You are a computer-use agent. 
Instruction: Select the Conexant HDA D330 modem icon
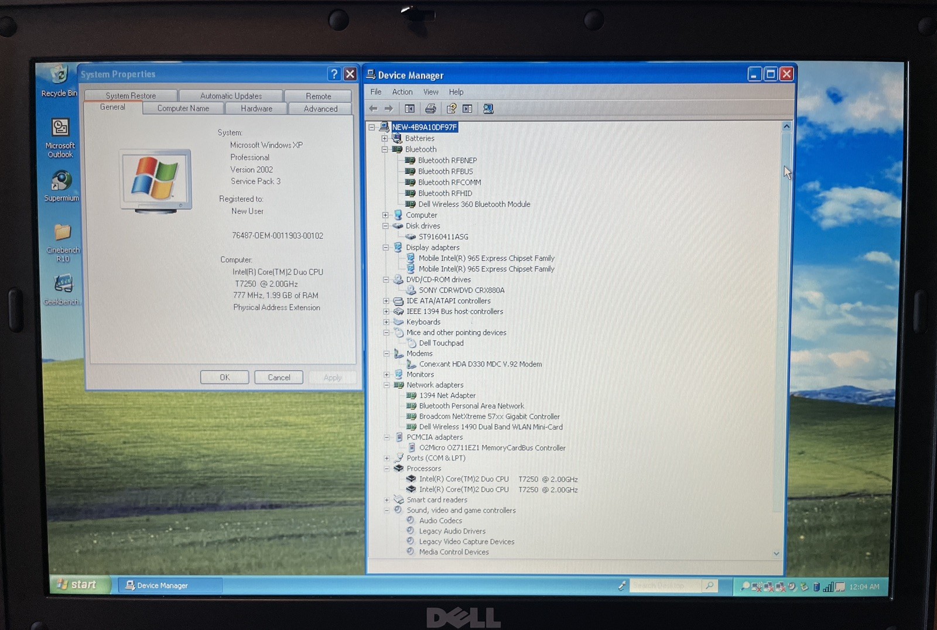[412, 364]
